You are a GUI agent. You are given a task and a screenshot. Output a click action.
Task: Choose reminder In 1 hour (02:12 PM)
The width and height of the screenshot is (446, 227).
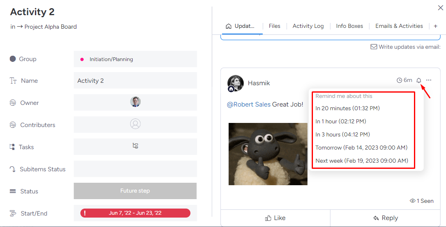point(341,121)
